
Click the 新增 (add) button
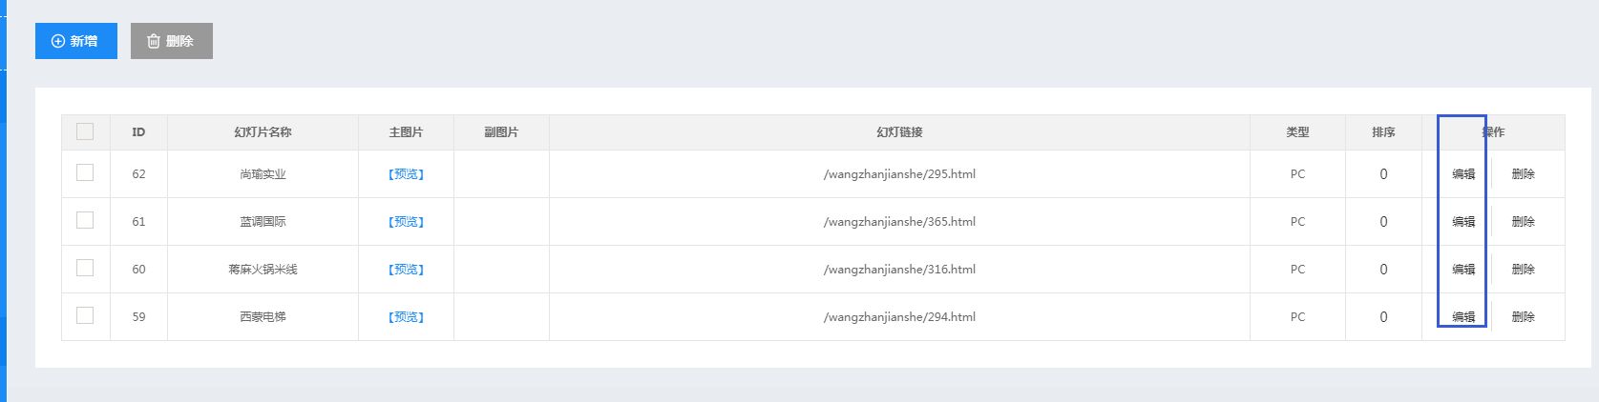pyautogui.click(x=75, y=41)
